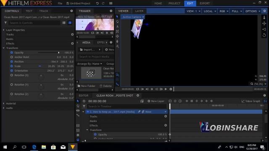Toggle Position keyframing circle

(12, 62)
